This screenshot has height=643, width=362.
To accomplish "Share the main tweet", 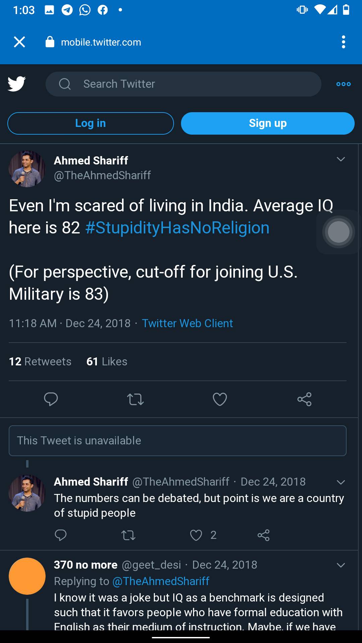I will click(304, 399).
